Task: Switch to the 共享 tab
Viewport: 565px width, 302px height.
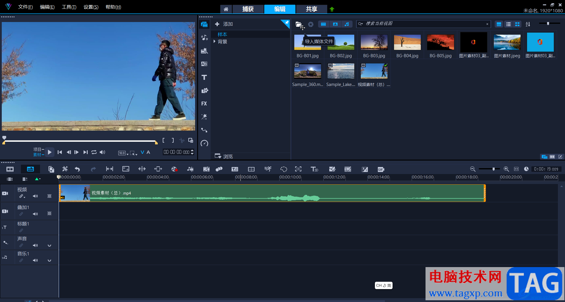Action: 311,9
